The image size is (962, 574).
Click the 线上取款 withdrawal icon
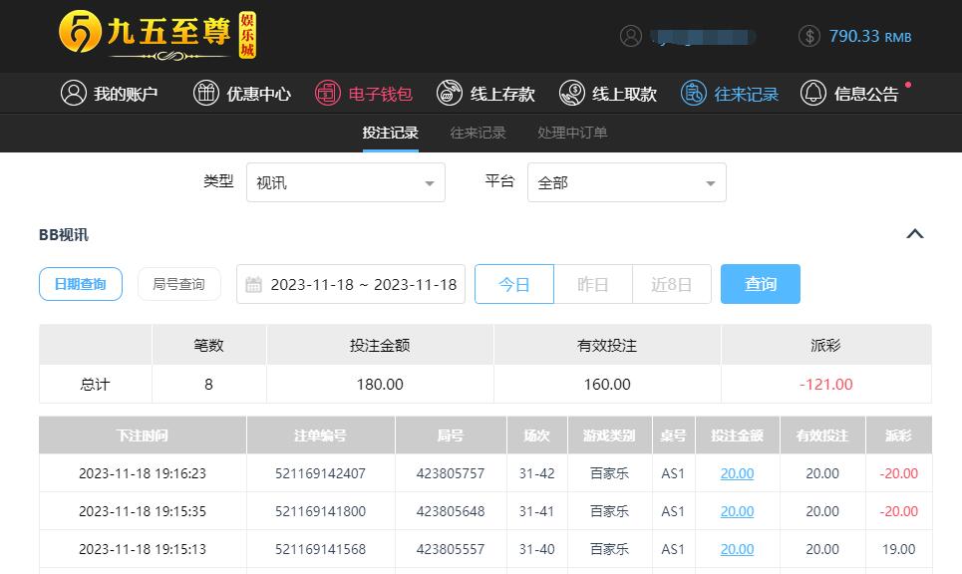pos(571,94)
